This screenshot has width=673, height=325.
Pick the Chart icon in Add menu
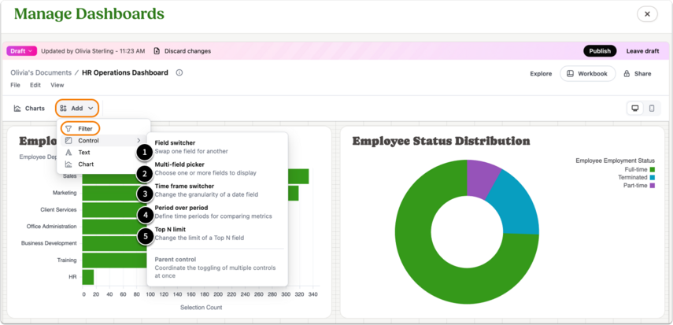tap(68, 164)
